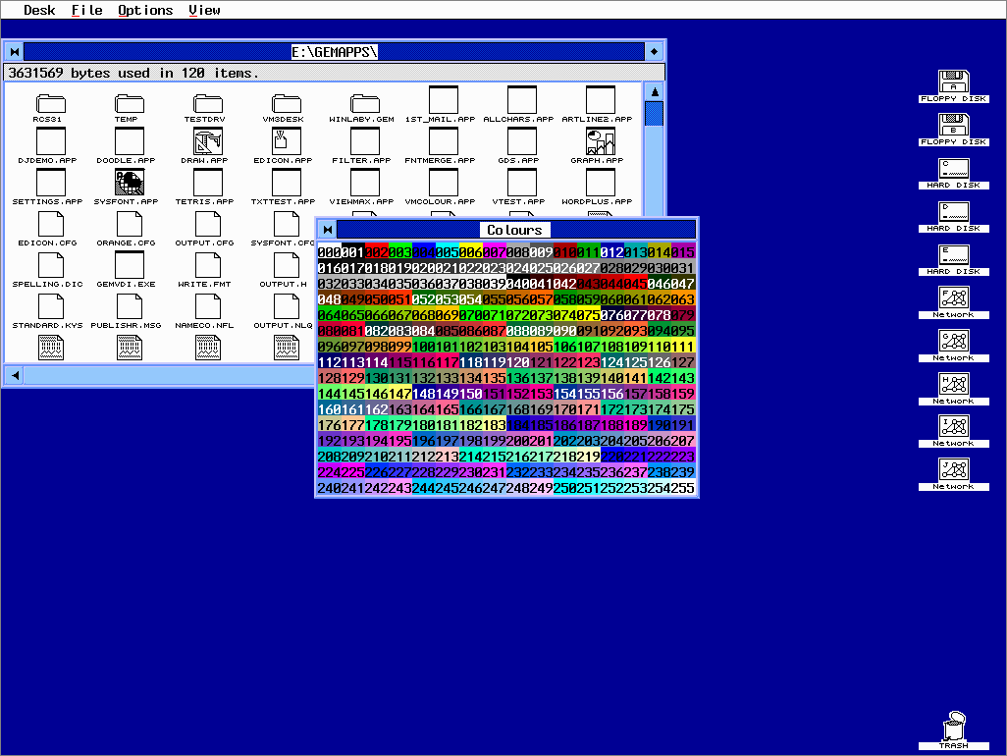Screen dimensions: 1007x756
Task: Select the RCS31 folder icon
Action: point(50,103)
